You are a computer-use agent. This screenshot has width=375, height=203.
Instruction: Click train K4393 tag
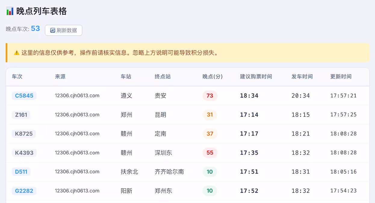click(x=24, y=153)
